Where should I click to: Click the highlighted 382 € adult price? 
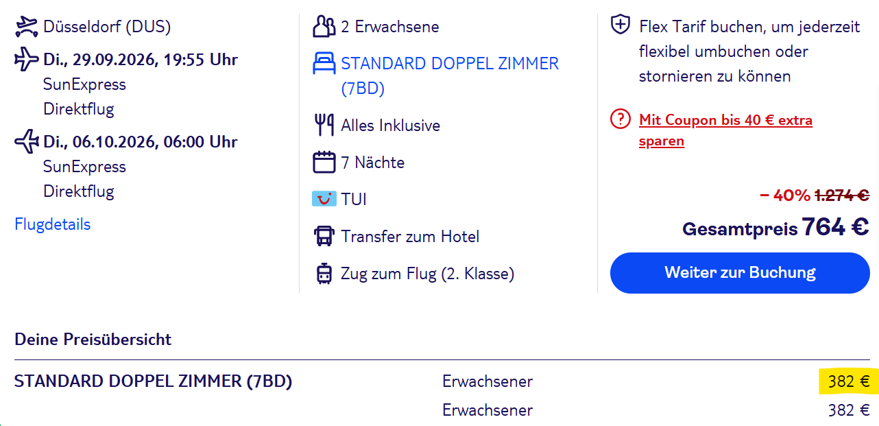(849, 381)
